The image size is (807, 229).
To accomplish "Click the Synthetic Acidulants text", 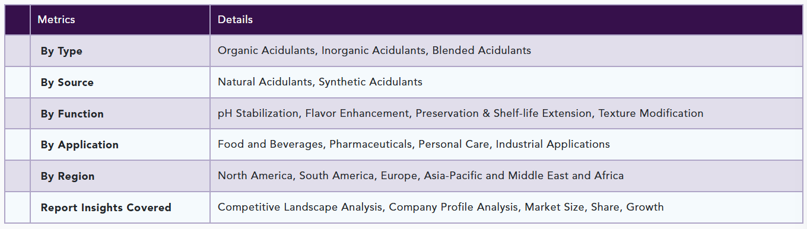I will point(371,82).
